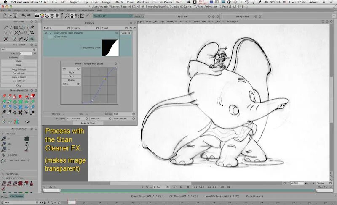Select the flood fill bucket tool
The image size is (337, 205).
[32, 27]
